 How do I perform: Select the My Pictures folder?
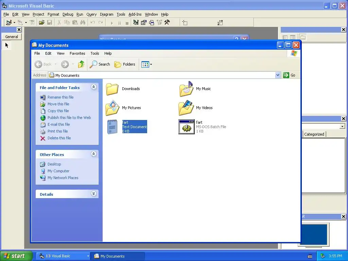(123, 108)
